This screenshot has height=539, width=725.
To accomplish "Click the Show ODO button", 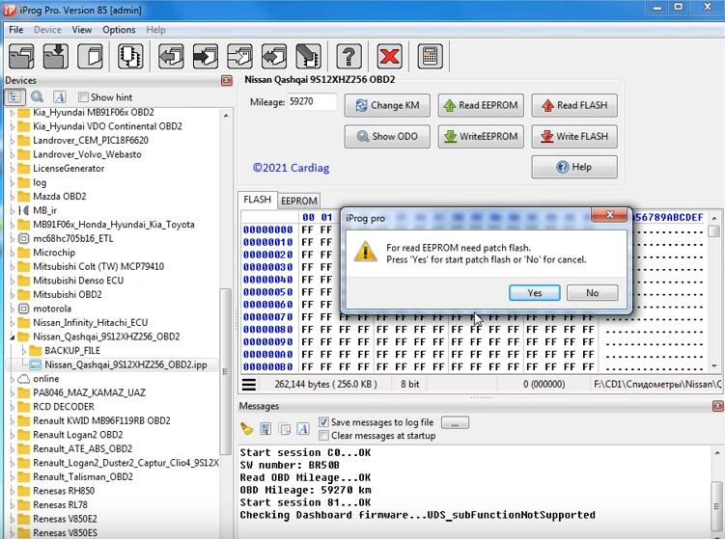I will coord(387,136).
